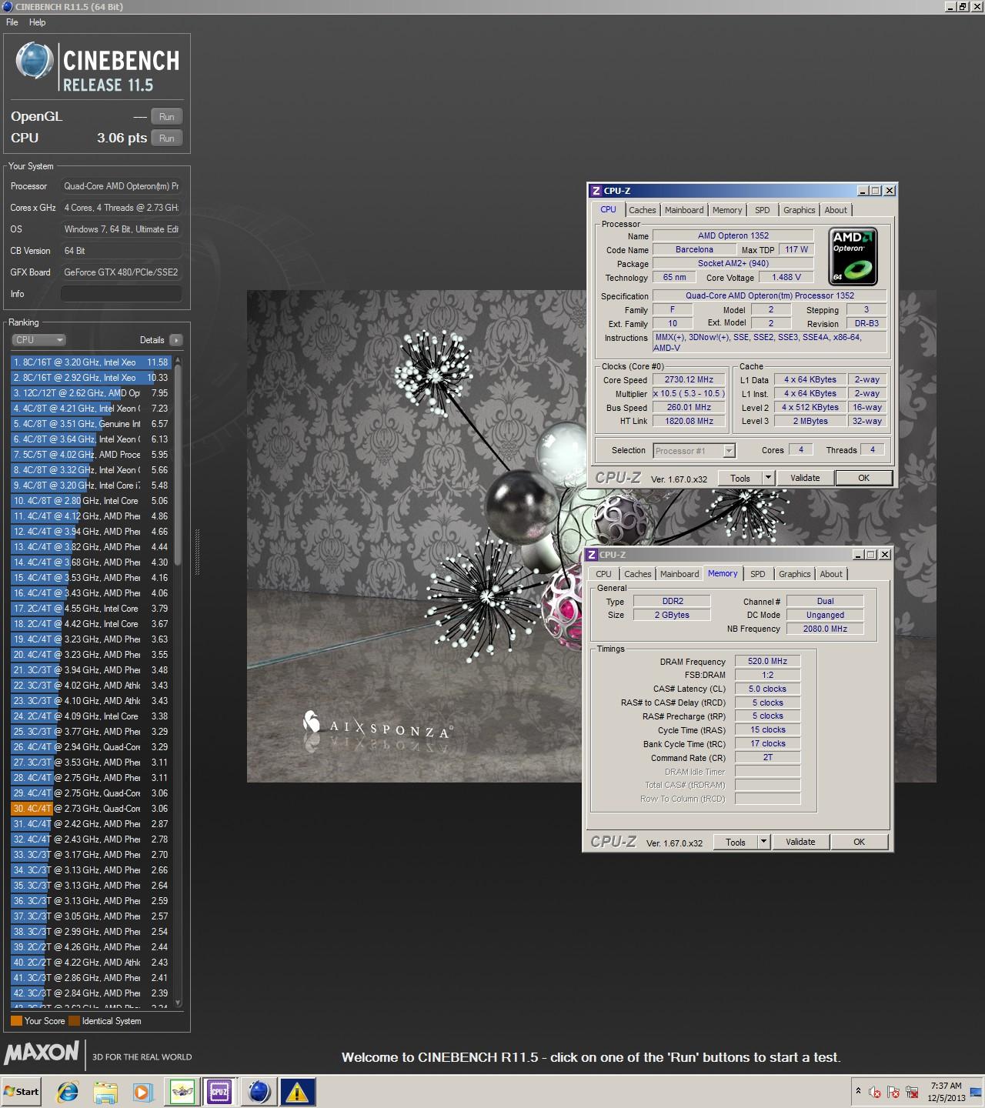Click Cinebench app icon in title bar
Image resolution: width=985 pixels, height=1108 pixels.
(x=8, y=7)
